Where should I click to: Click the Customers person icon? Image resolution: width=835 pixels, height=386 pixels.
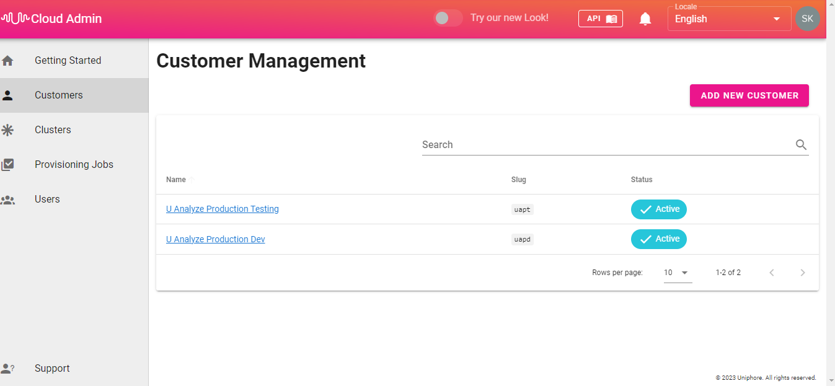(x=7, y=95)
